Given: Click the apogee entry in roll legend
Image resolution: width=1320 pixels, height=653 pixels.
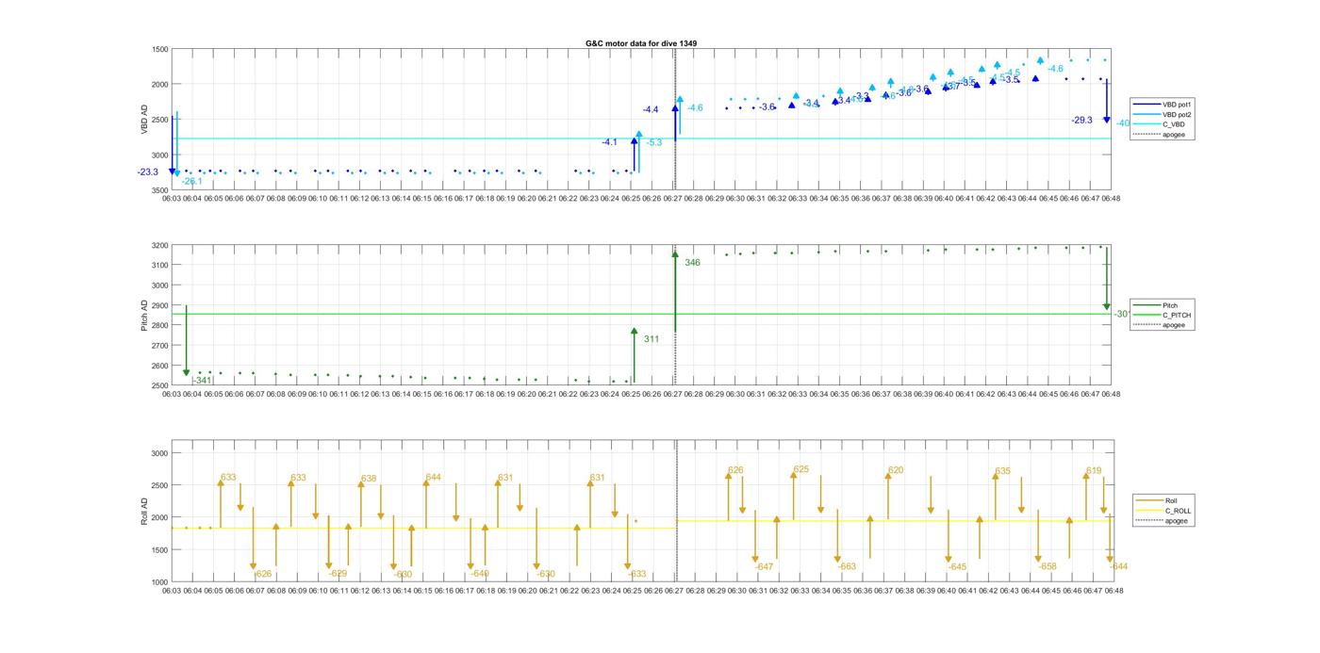Looking at the screenshot, I should tap(1176, 520).
